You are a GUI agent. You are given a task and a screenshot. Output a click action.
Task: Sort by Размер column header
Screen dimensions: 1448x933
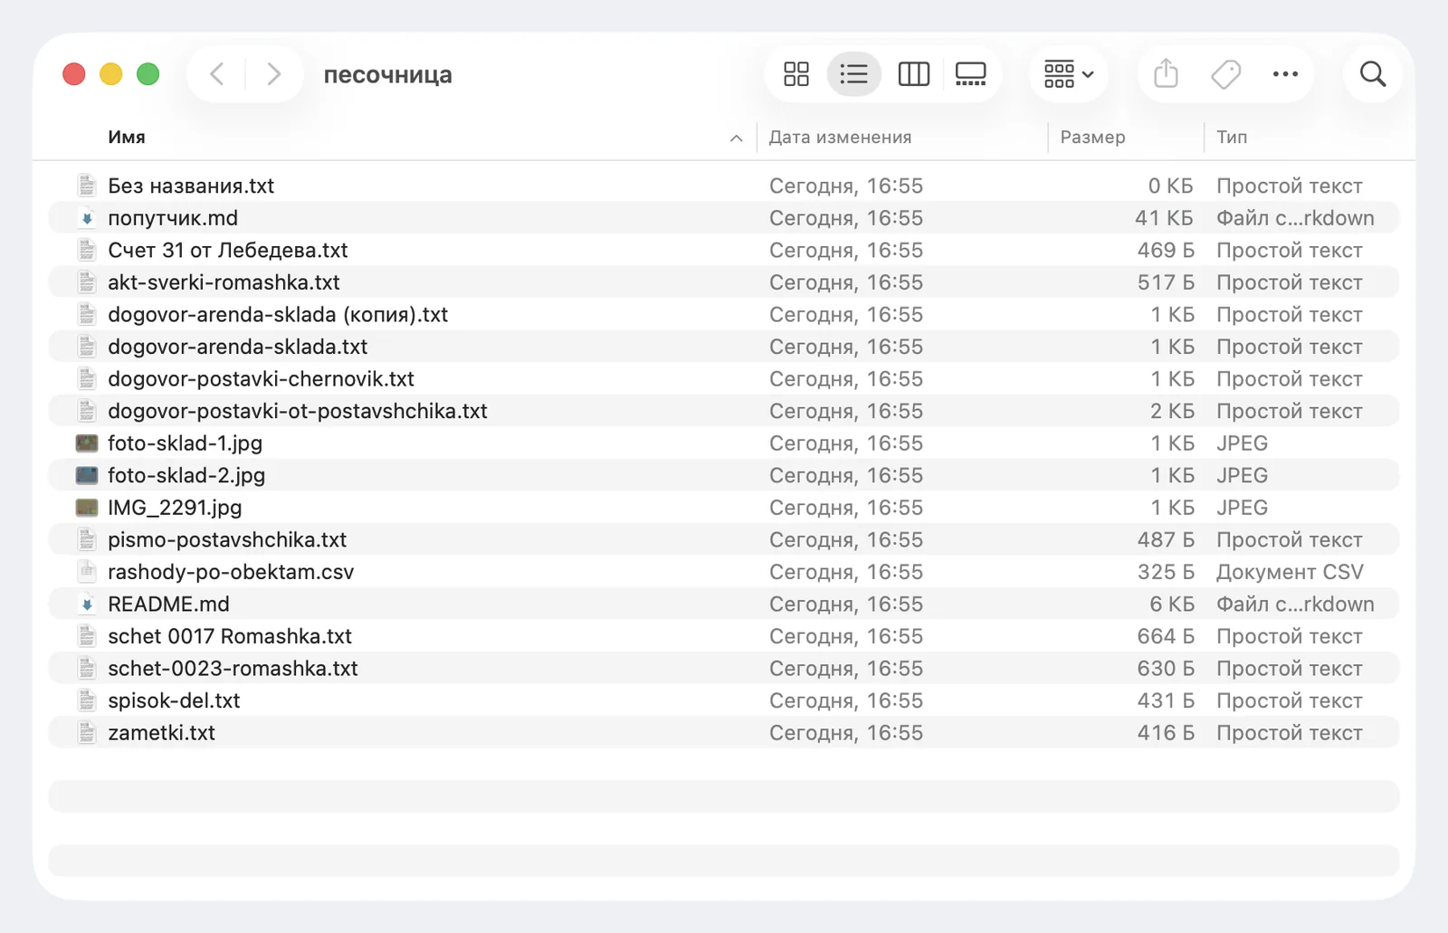point(1092,137)
